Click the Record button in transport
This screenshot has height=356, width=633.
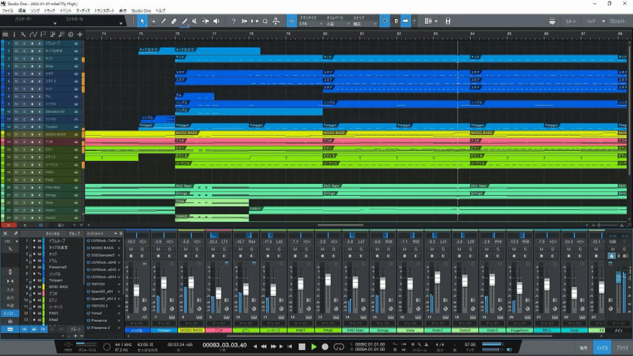tap(325, 346)
